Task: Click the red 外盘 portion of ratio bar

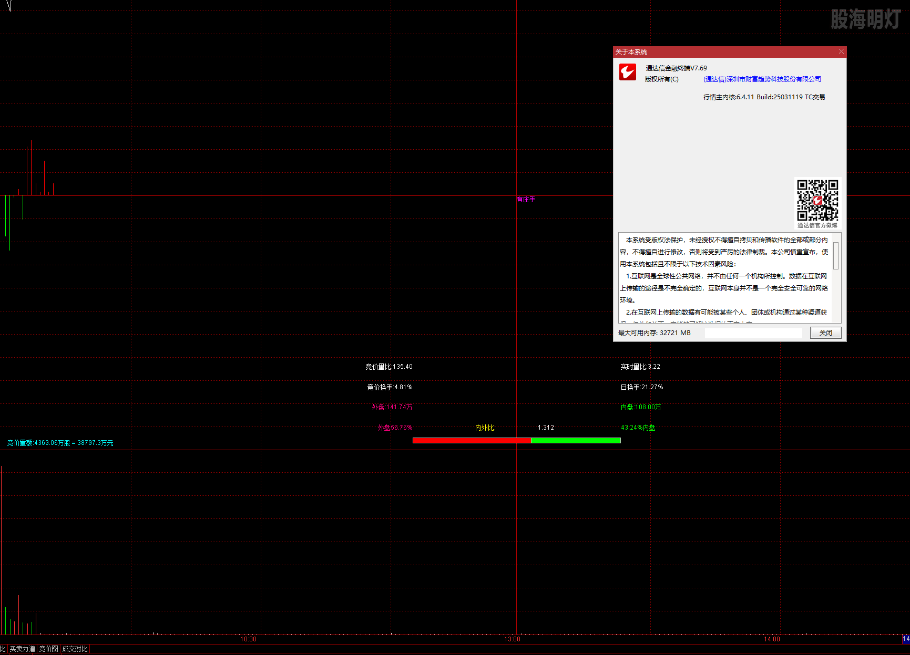Action: pos(472,440)
